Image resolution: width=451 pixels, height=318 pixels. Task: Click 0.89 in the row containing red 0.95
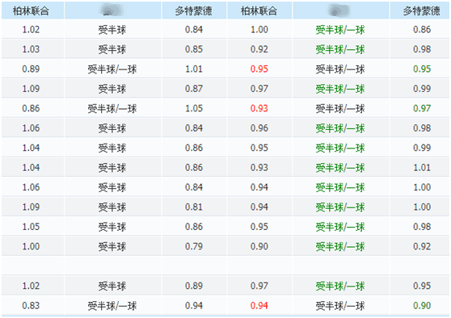pyautogui.click(x=31, y=69)
